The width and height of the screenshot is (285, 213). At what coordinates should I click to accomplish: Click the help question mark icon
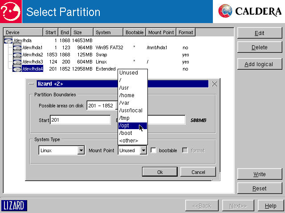coord(11,12)
